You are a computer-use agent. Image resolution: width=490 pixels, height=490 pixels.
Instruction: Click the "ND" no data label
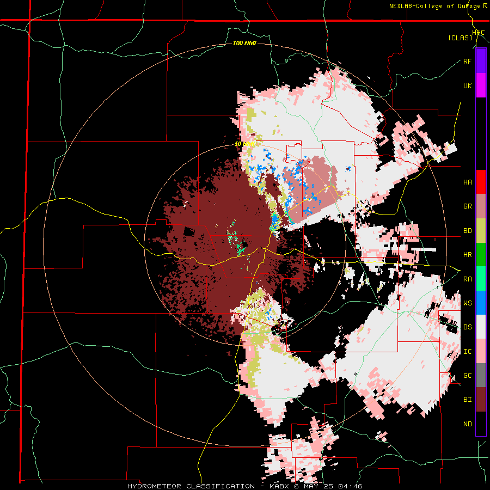468,424
